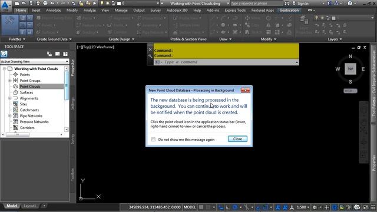The height and width of the screenshot is (212, 377).
Task: Click the Toolspace help question icon
Action: (x=65, y=54)
